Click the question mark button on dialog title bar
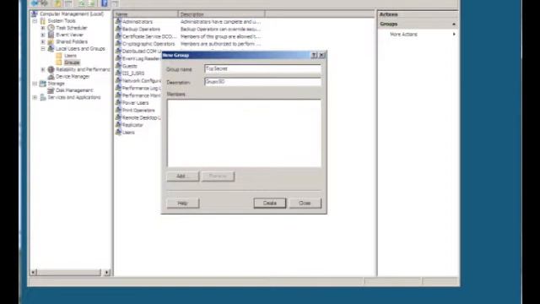This screenshot has height=304, width=540. point(314,55)
